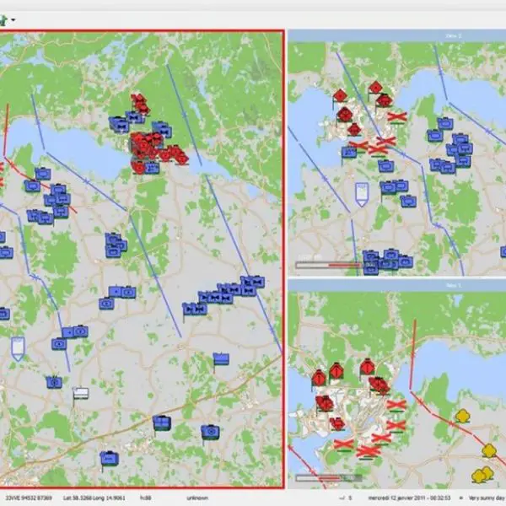Select the white flag marker in main map
Screen dimensions: 506x506
81,392
